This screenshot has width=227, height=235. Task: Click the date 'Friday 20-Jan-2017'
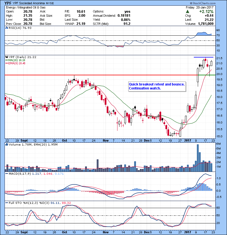pos(199,7)
